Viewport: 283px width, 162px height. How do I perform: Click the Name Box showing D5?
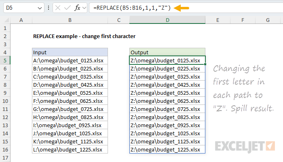(x=23, y=8)
